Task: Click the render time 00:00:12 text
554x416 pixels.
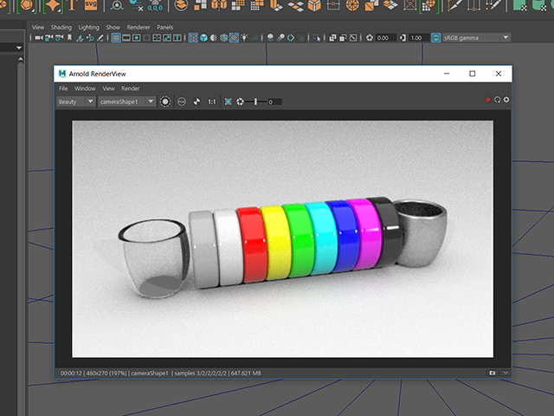Action: point(71,373)
